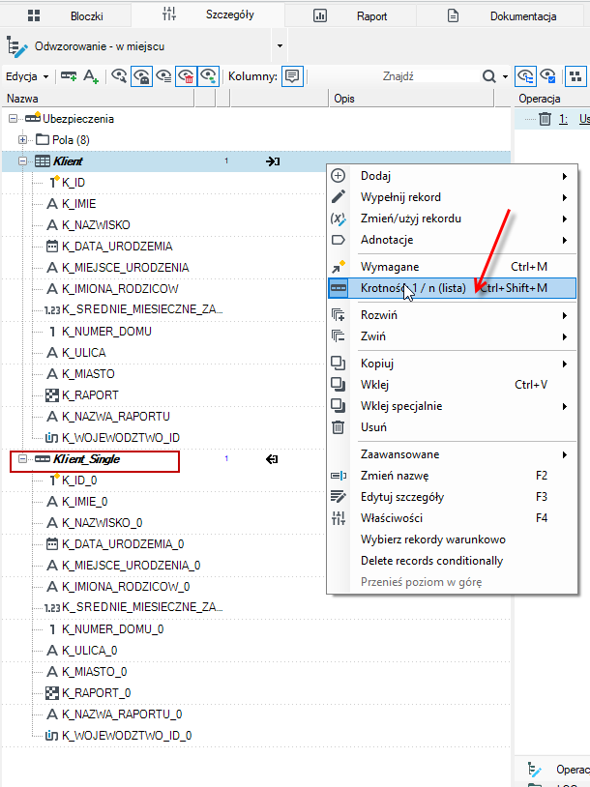
Task: Click the tiles view icon top right
Action: pos(575,76)
